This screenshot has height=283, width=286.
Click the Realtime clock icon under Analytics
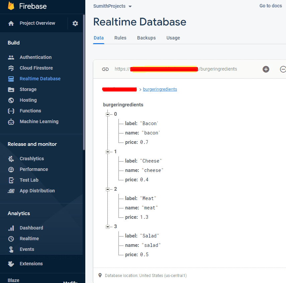pos(11,239)
